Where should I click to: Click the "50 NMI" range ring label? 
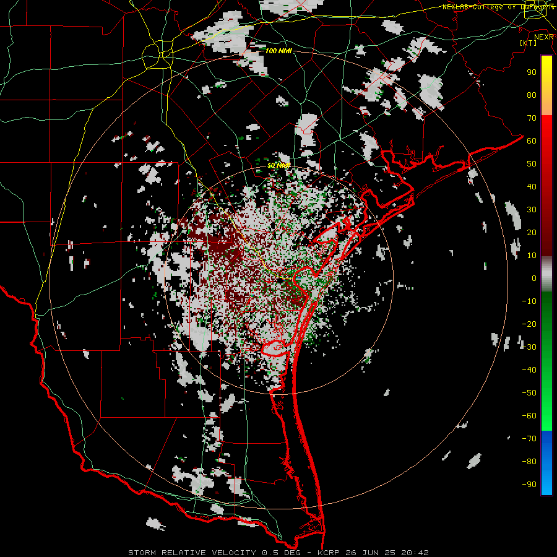(279, 165)
